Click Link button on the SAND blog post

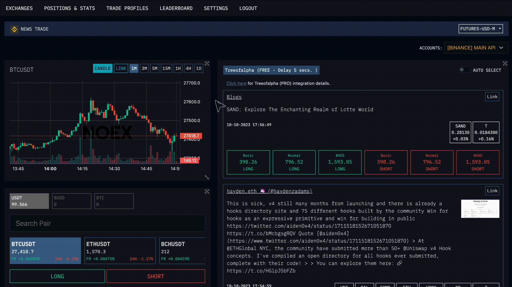pyautogui.click(x=492, y=97)
